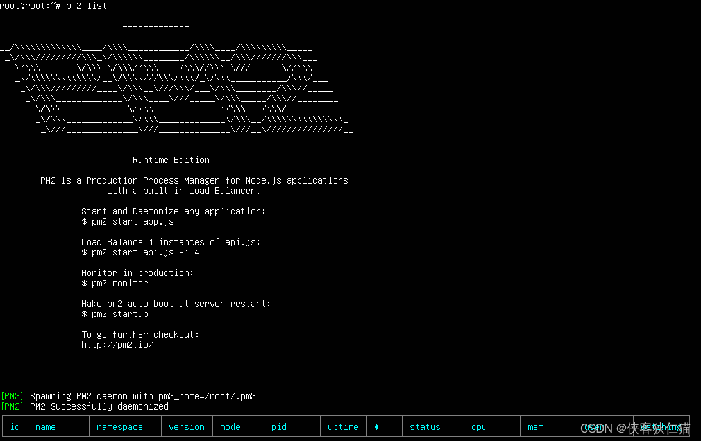Open the http://pm2.io/ link
Viewport: 701px width, 441px height.
click(x=117, y=345)
